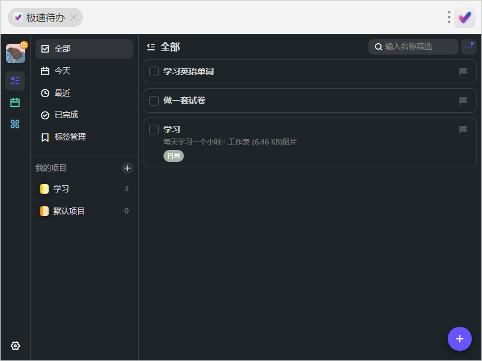The height and width of the screenshot is (361, 482).
Task: Click the 极速待办 app logo top right
Action: pos(465,17)
